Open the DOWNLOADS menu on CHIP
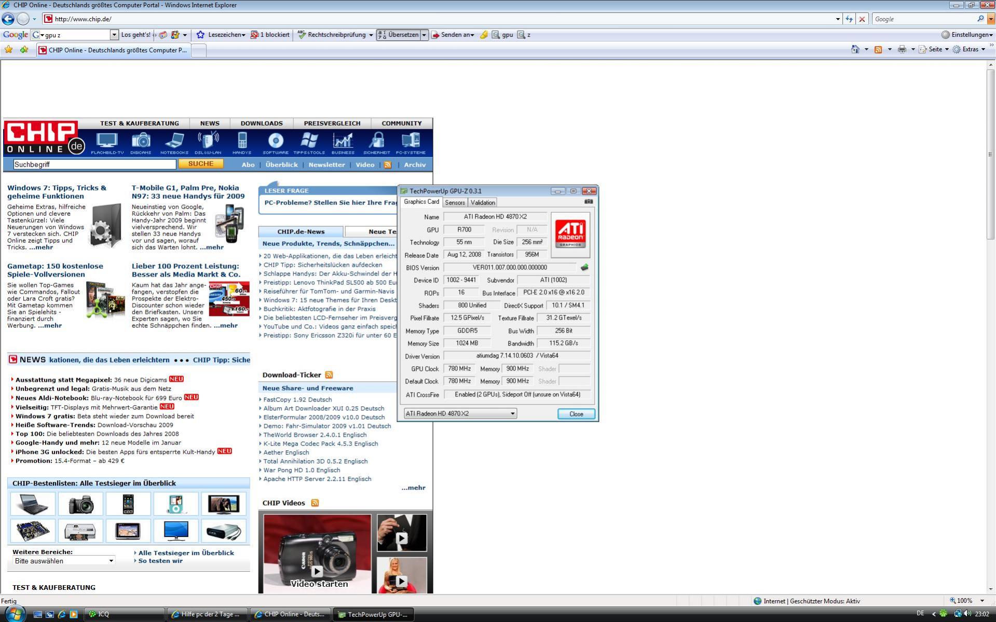Image resolution: width=996 pixels, height=622 pixels. [x=262, y=123]
